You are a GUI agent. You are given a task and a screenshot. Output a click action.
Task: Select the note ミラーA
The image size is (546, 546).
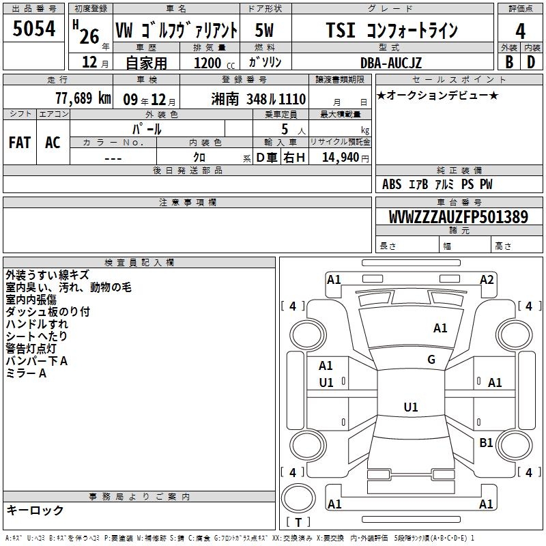coord(26,373)
